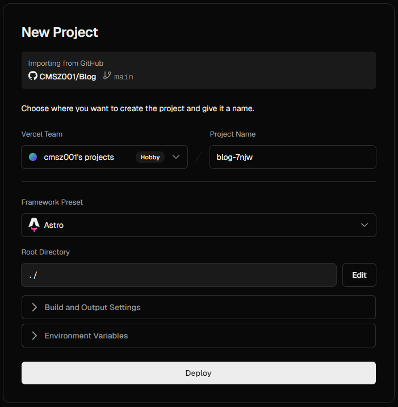Click the CMSZ001/Blog repository name
Image resolution: width=398 pixels, height=407 pixels.
click(68, 77)
